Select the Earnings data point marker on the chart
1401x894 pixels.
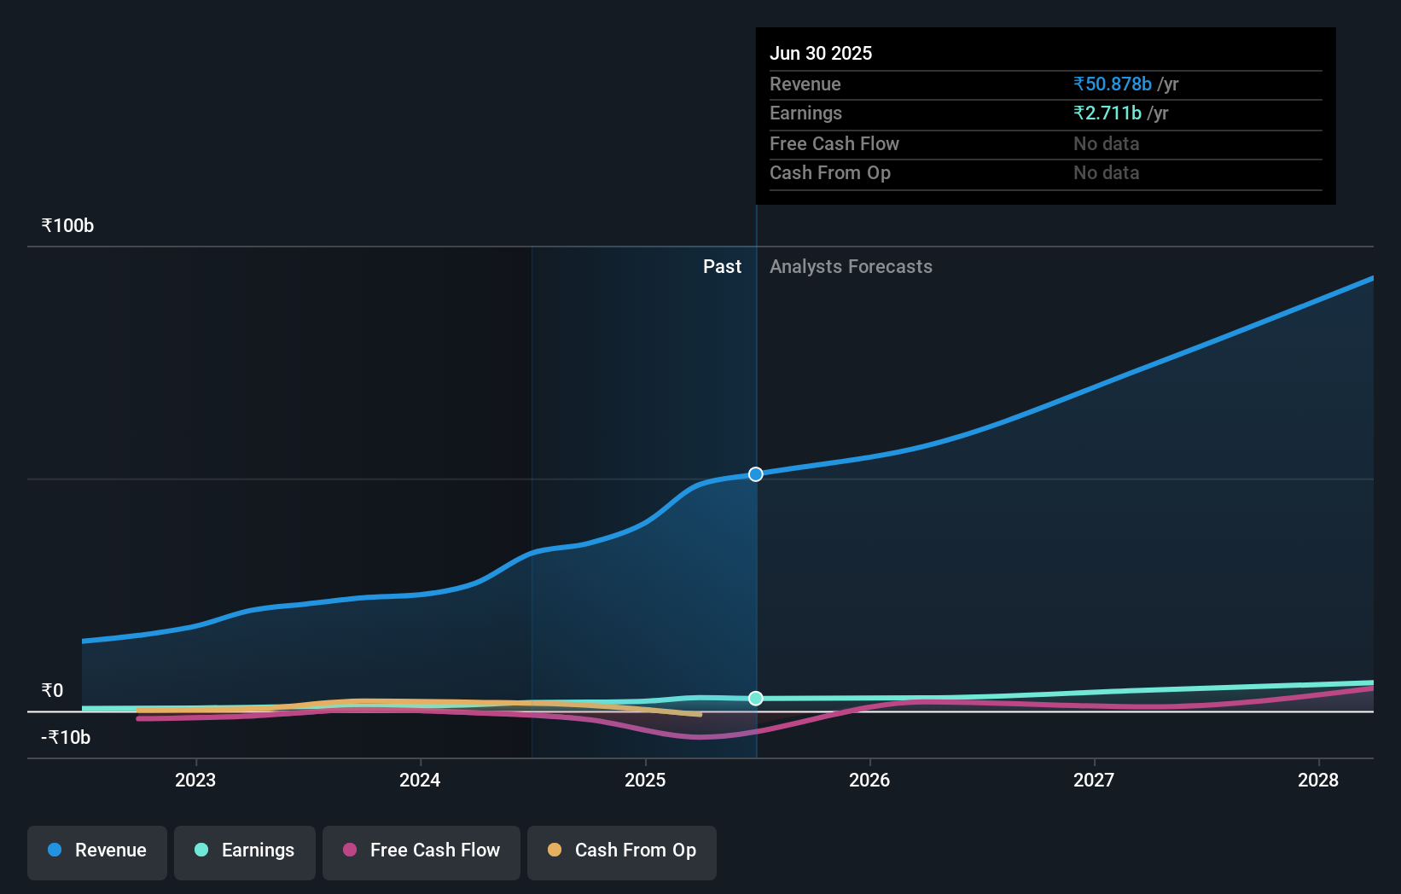(x=754, y=698)
